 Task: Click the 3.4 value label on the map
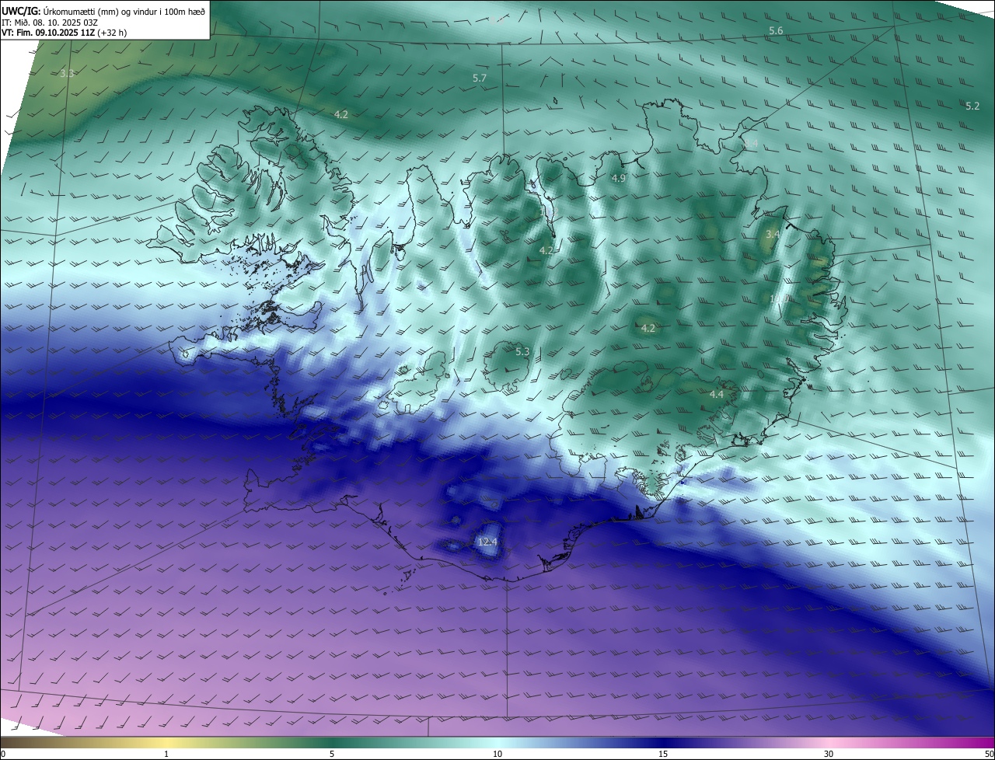click(773, 234)
